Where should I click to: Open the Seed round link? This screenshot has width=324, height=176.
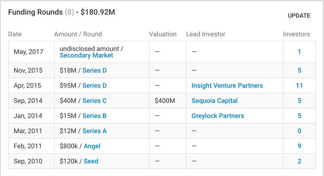coord(91,161)
